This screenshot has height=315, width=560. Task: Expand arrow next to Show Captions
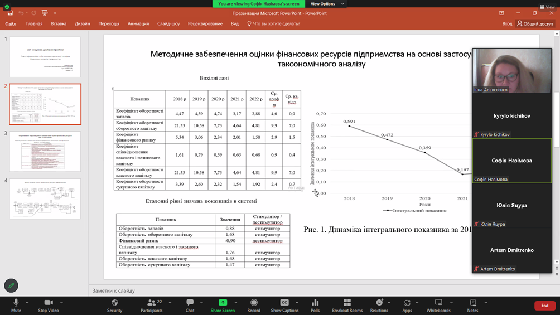click(297, 303)
